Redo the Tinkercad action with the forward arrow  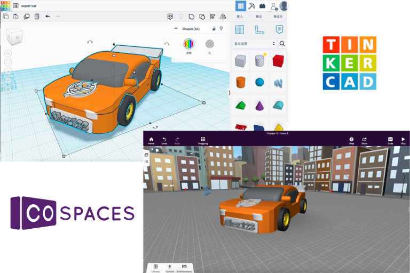[x=58, y=17]
